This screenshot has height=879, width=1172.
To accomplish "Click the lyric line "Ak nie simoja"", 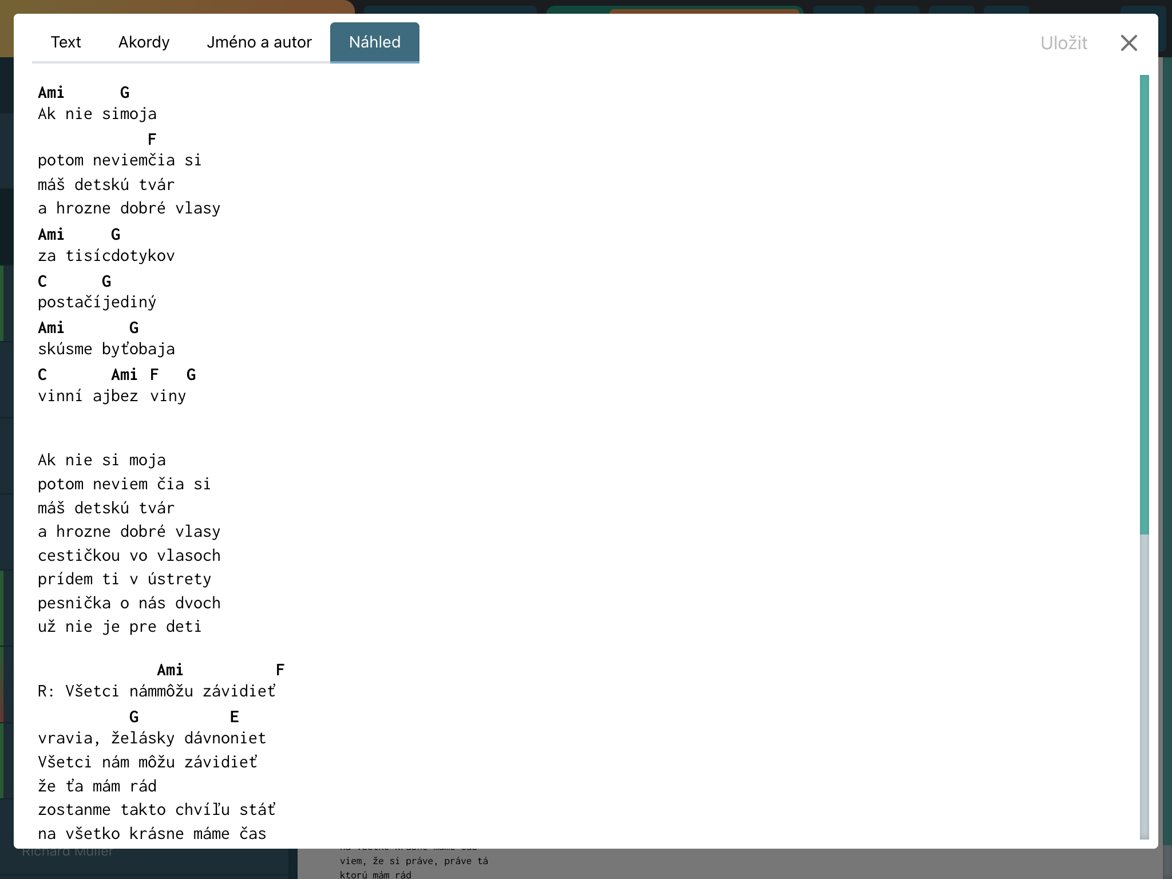I will (x=97, y=114).
